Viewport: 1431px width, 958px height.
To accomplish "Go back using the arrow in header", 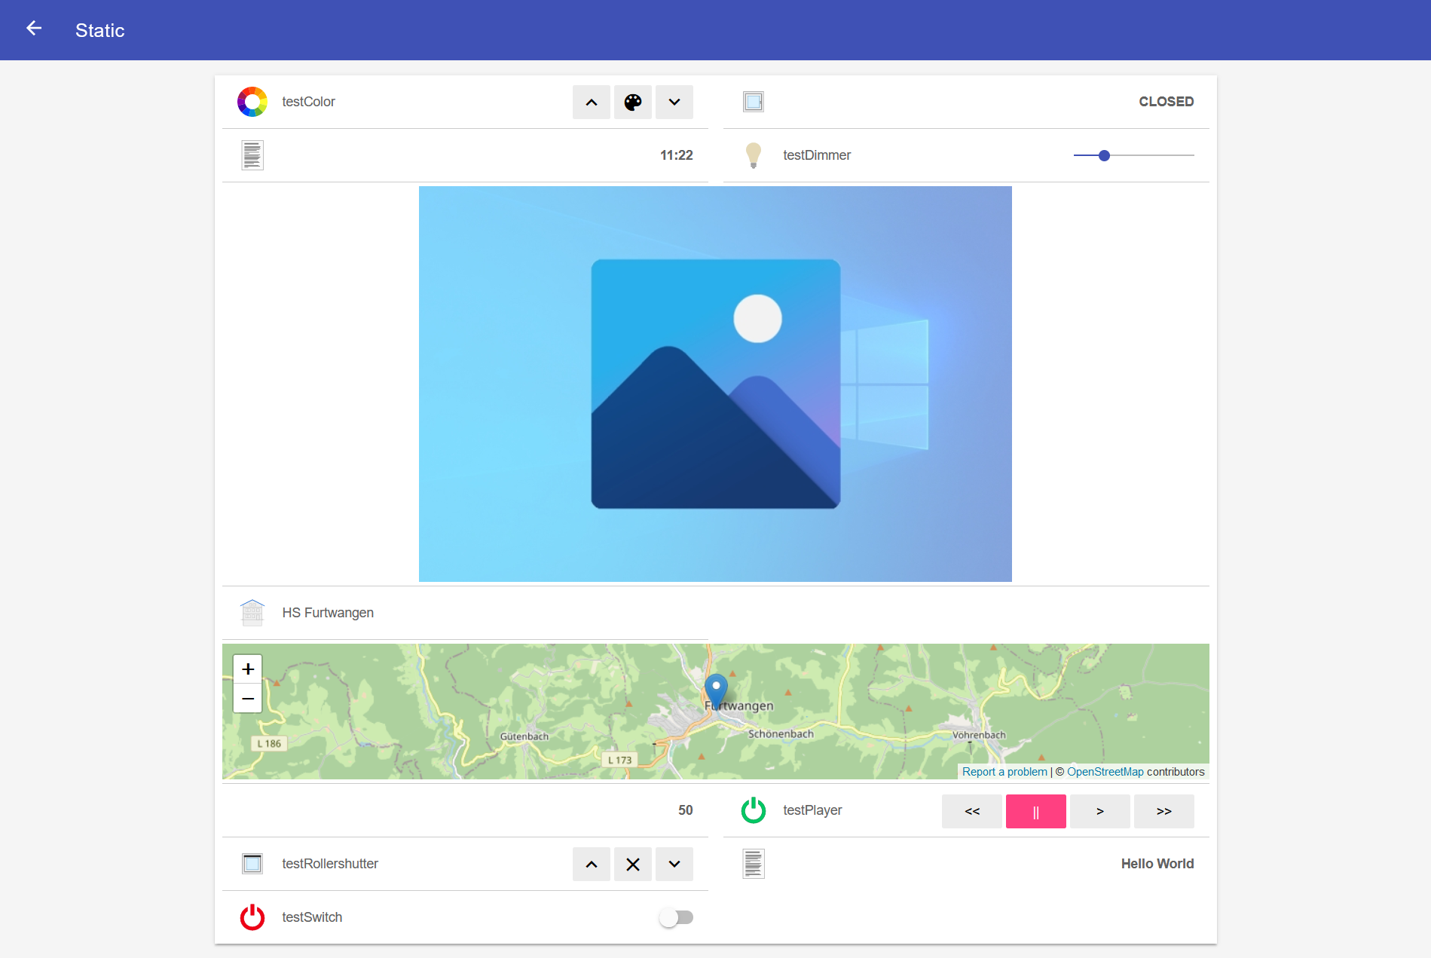I will tap(34, 29).
